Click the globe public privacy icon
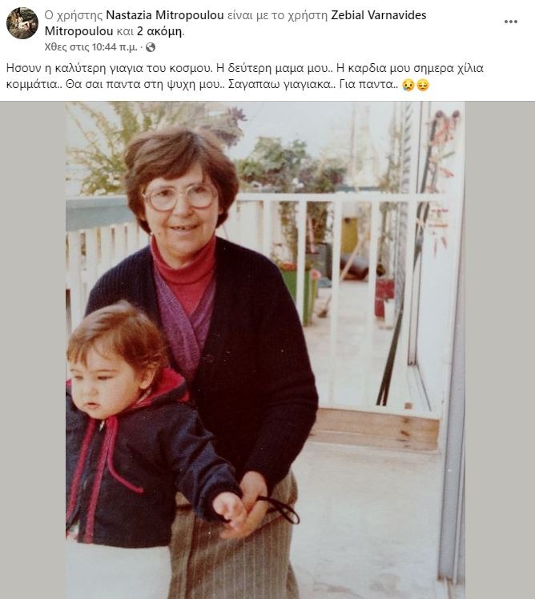Image resolution: width=535 pixels, height=599 pixels. (x=151, y=47)
